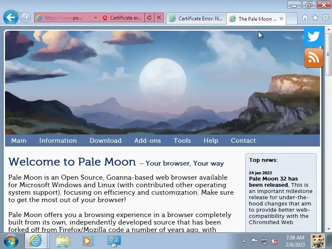The width and height of the screenshot is (332, 249).
Task: Click the IE page icon in address bar
Action: pos(39,17)
